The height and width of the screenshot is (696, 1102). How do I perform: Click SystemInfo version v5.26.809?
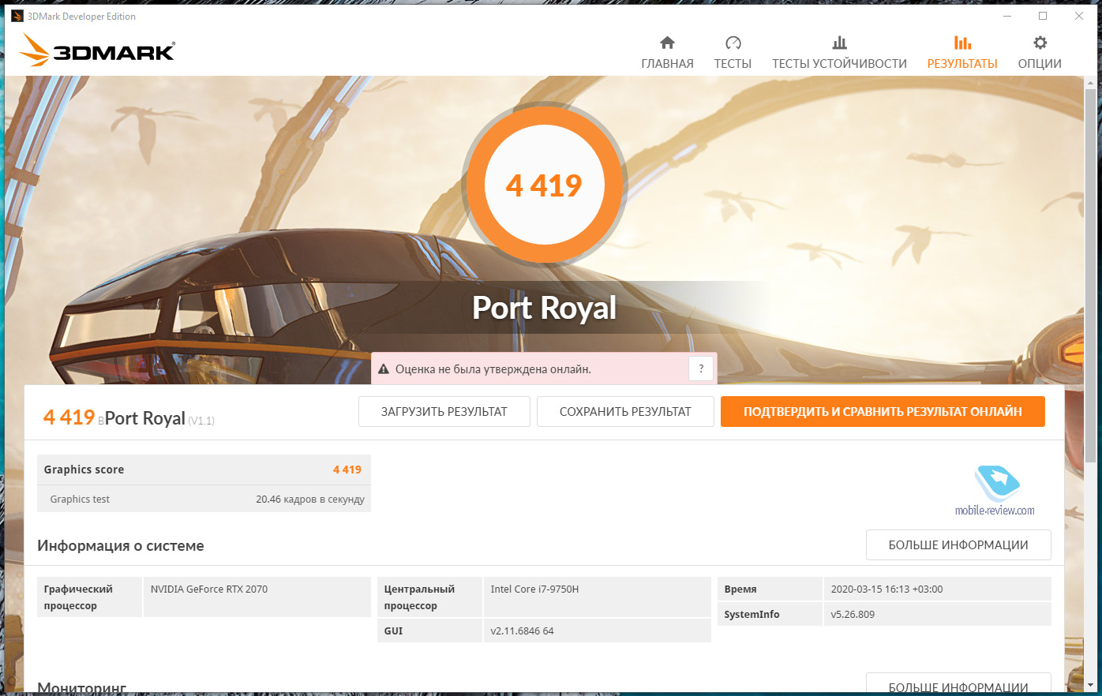853,614
